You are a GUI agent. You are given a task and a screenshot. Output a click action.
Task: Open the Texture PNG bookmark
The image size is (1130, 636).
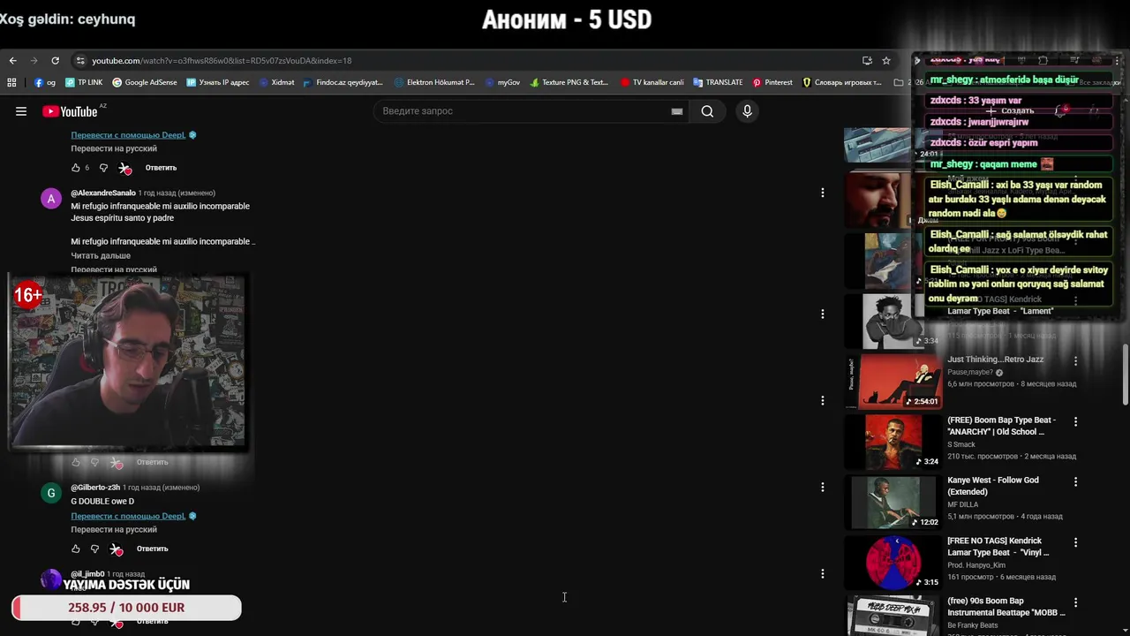click(569, 82)
